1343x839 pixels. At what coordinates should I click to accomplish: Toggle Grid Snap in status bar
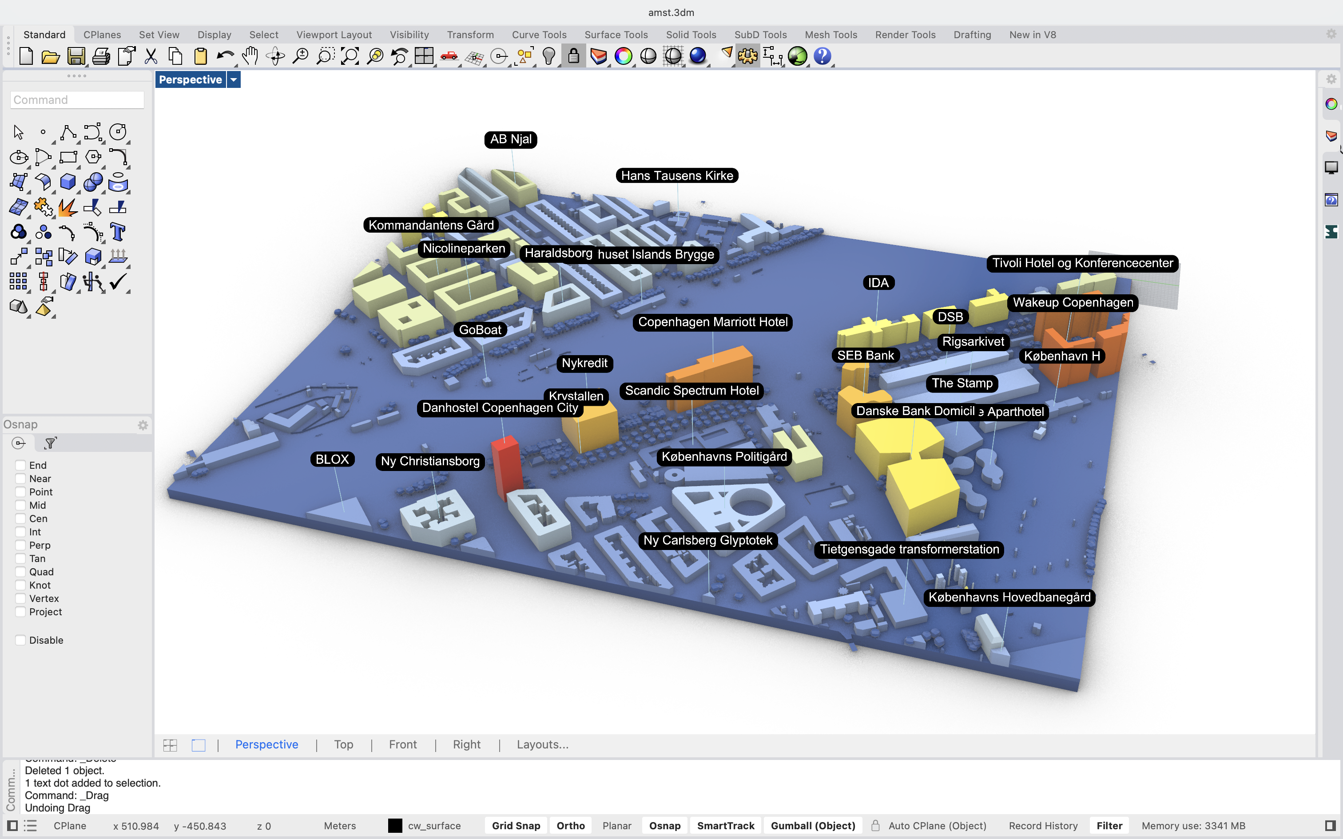pos(516,826)
